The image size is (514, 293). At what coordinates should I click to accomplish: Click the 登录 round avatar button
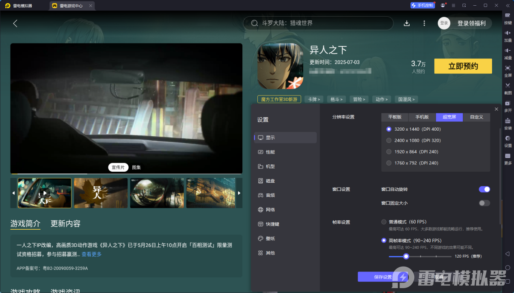coord(444,23)
